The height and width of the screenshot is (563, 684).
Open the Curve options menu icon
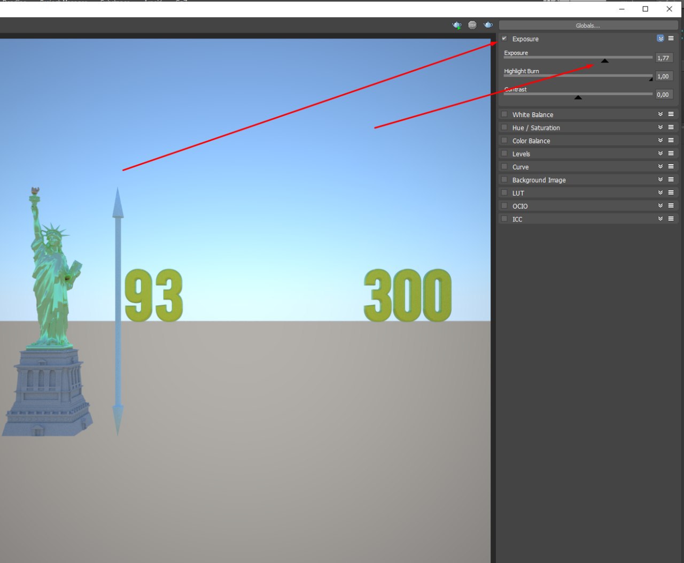(x=671, y=166)
